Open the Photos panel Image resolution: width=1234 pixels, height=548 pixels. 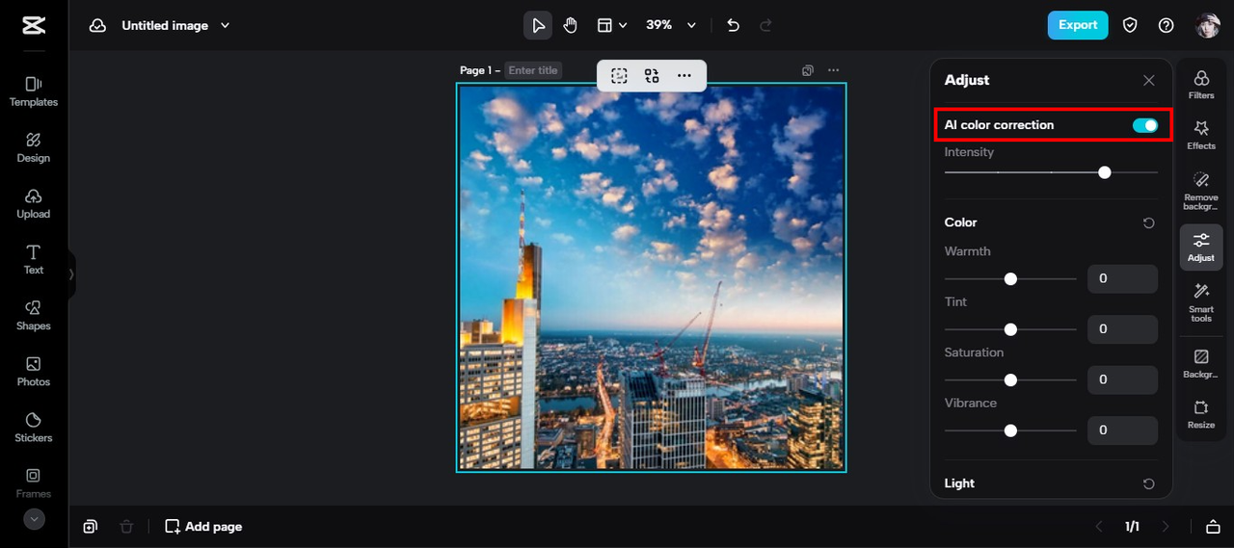click(x=34, y=371)
